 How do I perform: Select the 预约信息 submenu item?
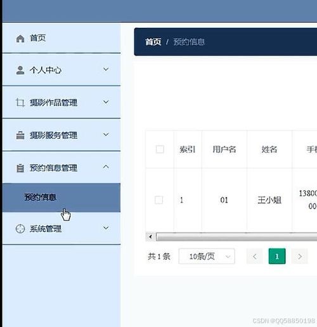coord(61,198)
